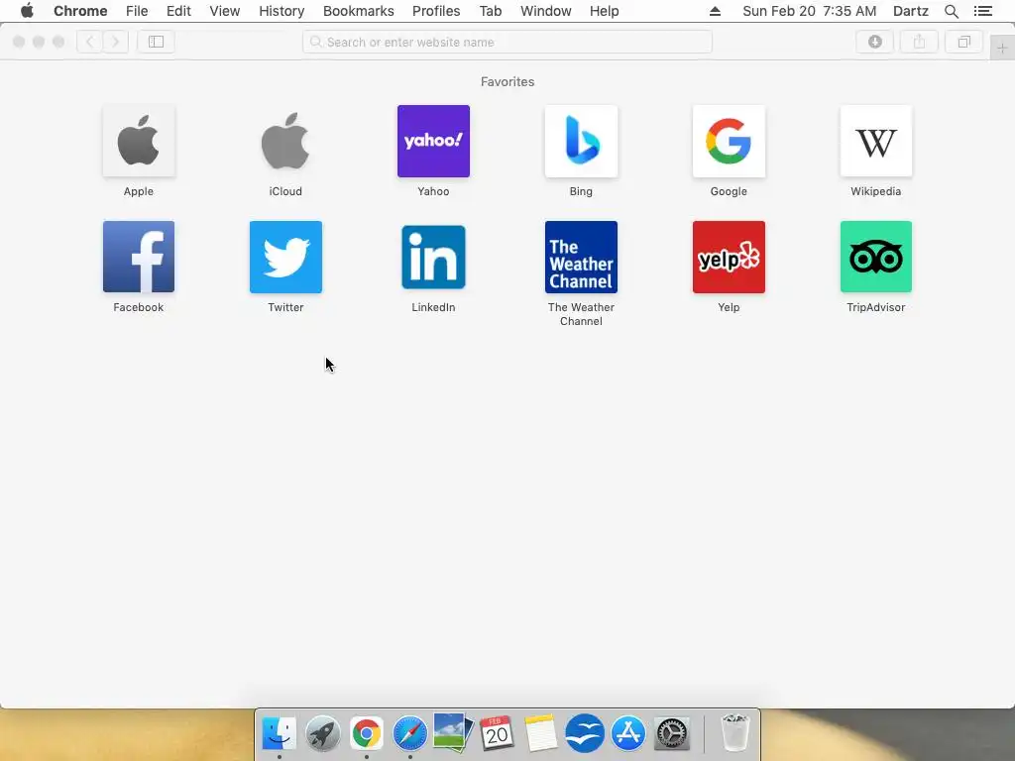Click the Dartz user name in menu bar
This screenshot has height=761, width=1015.
911,11
